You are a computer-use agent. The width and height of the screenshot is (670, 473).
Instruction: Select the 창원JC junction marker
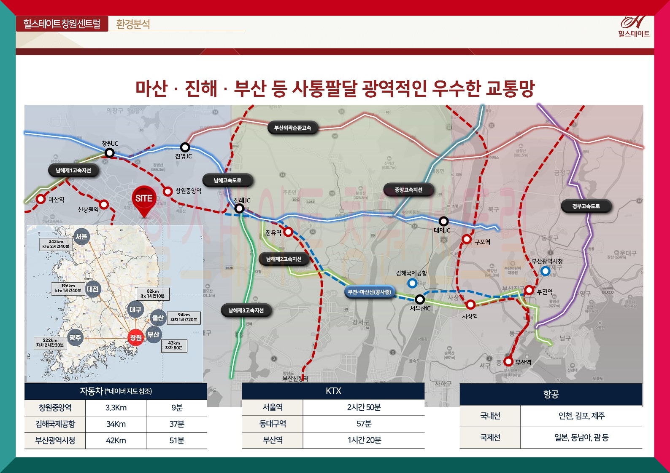pos(110,152)
